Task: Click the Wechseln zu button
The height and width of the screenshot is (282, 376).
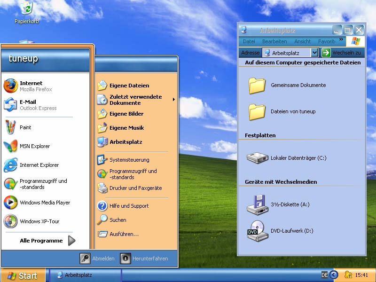Action: 342,53
